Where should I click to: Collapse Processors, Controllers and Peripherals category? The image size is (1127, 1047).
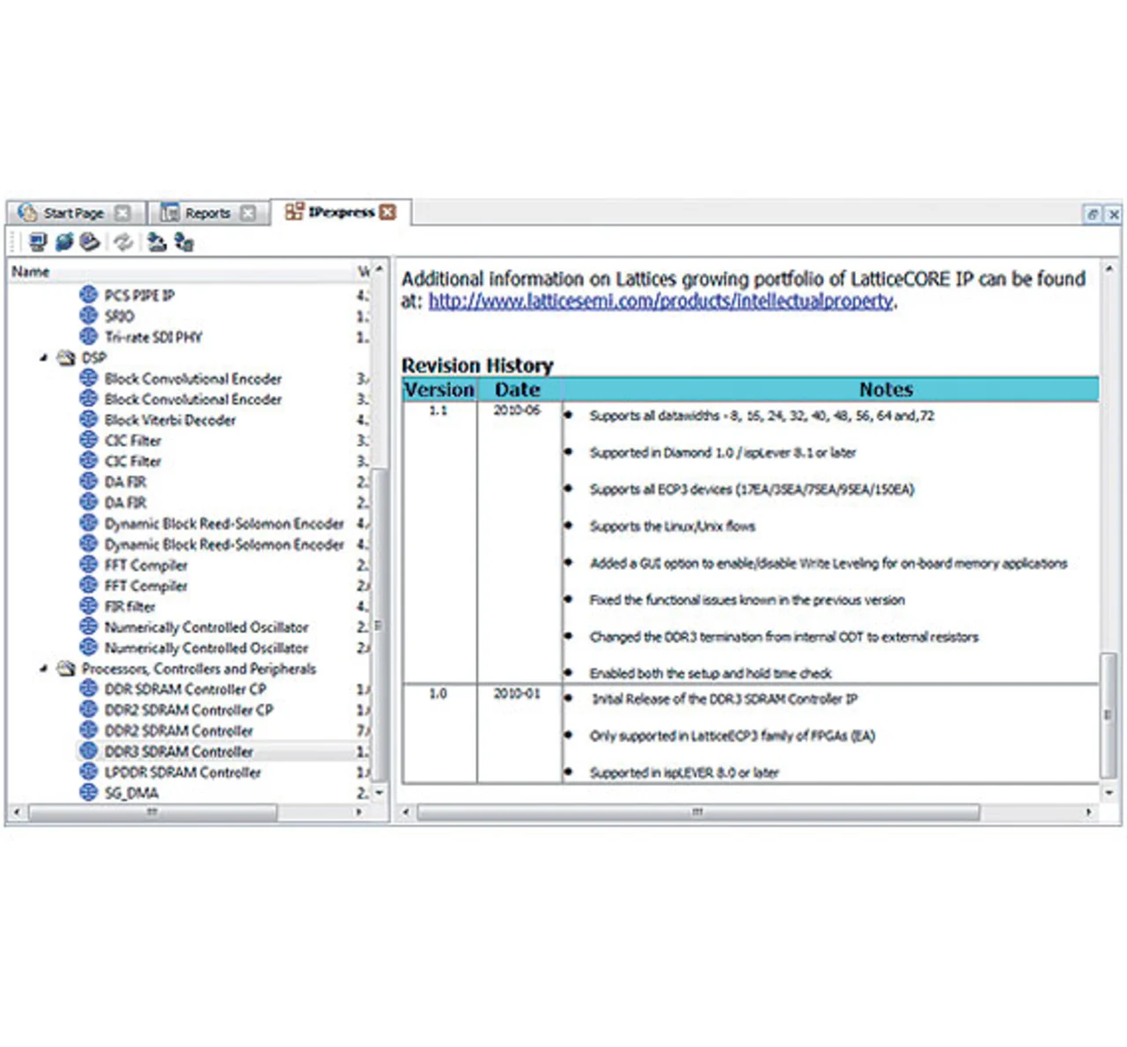click(x=43, y=669)
